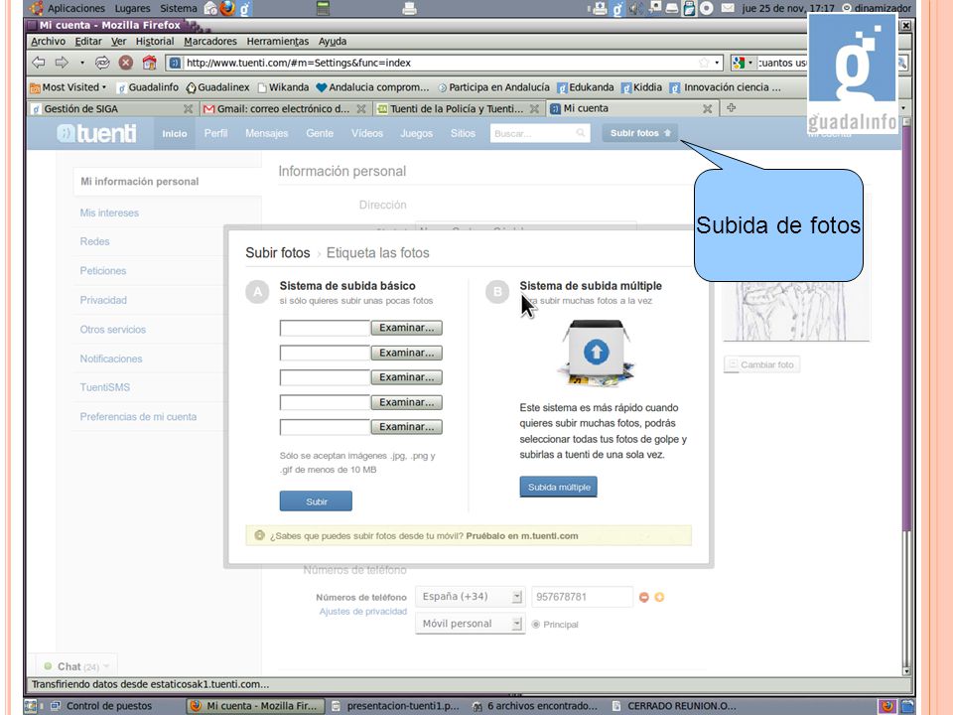The image size is (953, 715).
Task: Click the Firefox forward arrow
Action: click(x=62, y=63)
